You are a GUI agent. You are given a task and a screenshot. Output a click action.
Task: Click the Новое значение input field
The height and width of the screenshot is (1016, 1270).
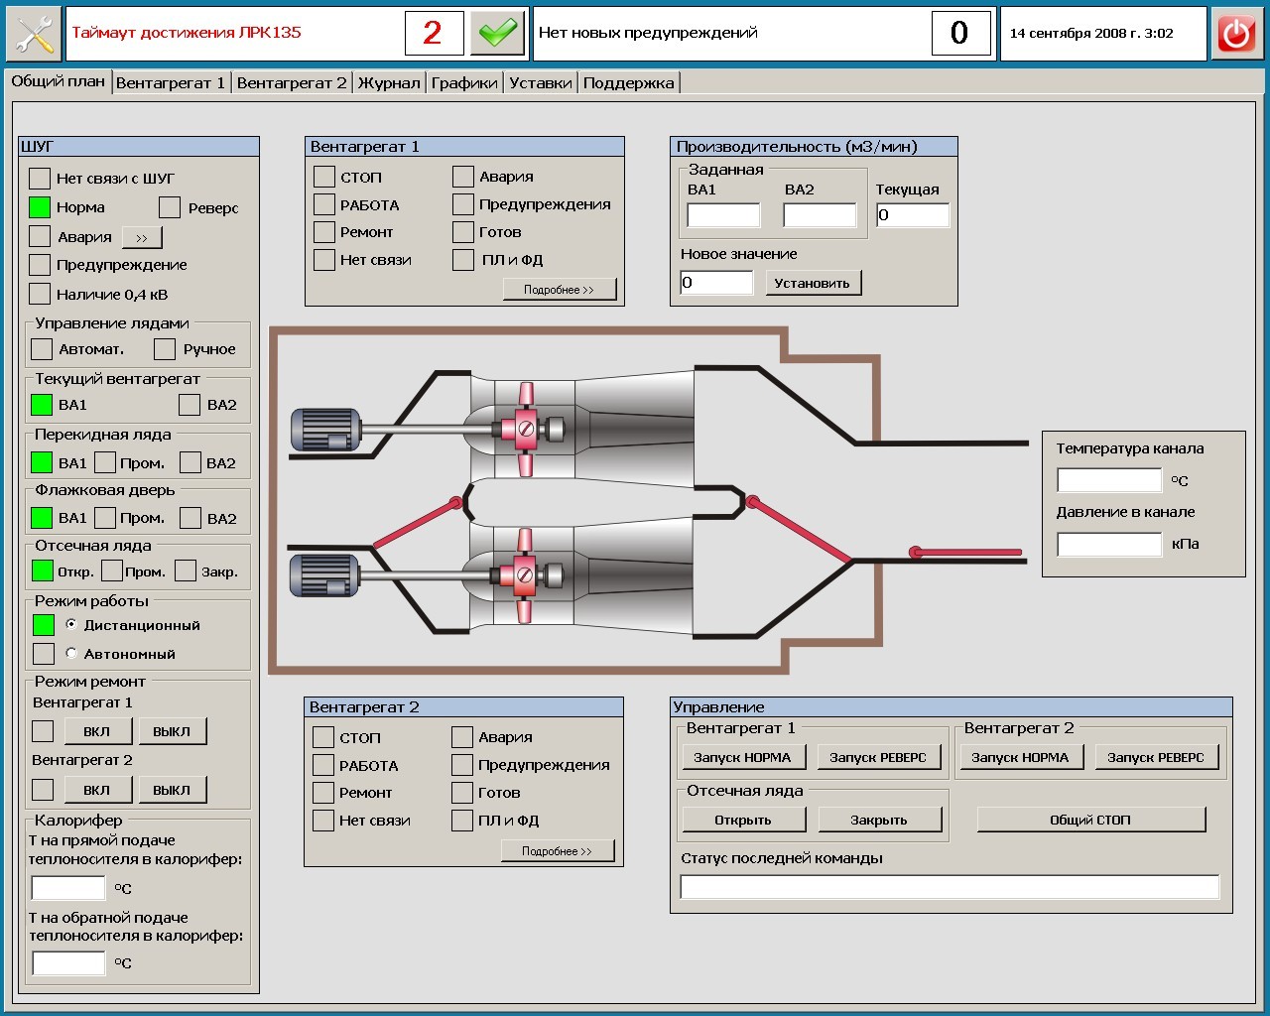coord(716,283)
